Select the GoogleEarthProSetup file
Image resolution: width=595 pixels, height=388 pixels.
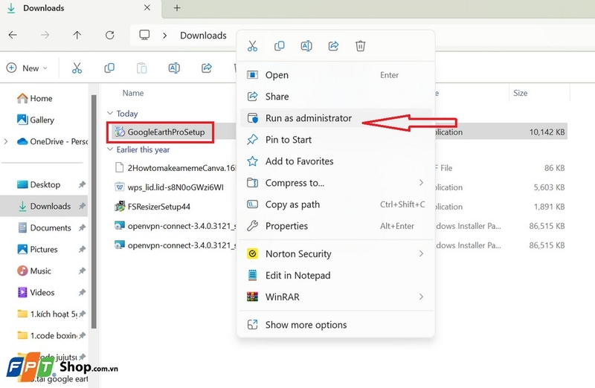(165, 132)
